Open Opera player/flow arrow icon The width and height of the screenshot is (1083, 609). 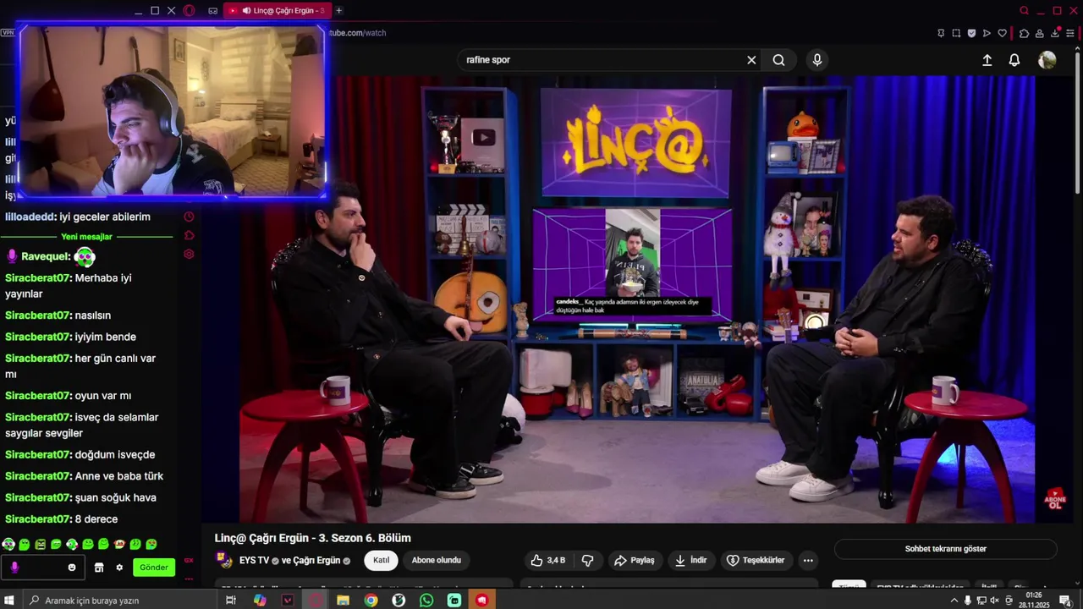[987, 33]
